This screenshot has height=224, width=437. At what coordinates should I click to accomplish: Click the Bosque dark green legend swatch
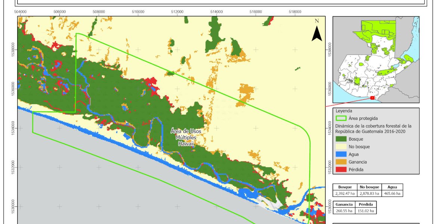click(342, 139)
